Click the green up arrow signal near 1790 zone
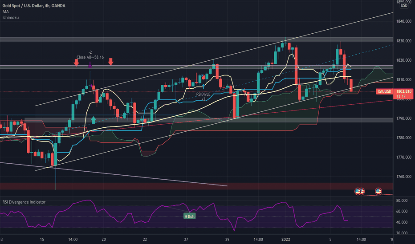The width and height of the screenshot is (415, 244). pos(93,120)
